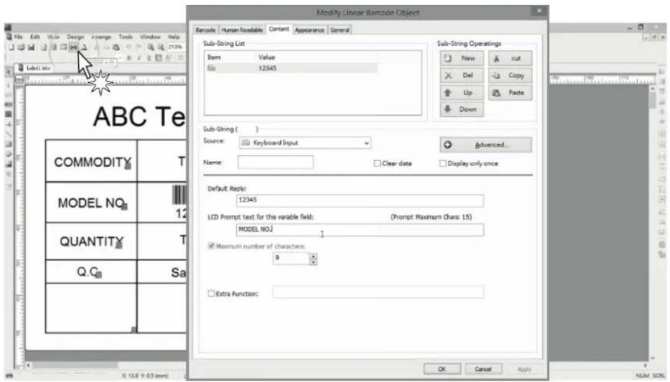This screenshot has width=670, height=382.
Task: Open the Edit menu
Action: [35, 37]
